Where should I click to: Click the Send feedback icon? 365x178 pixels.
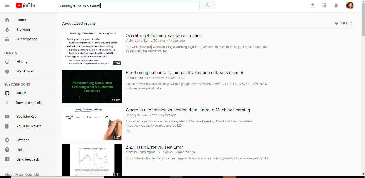[x=7, y=159]
